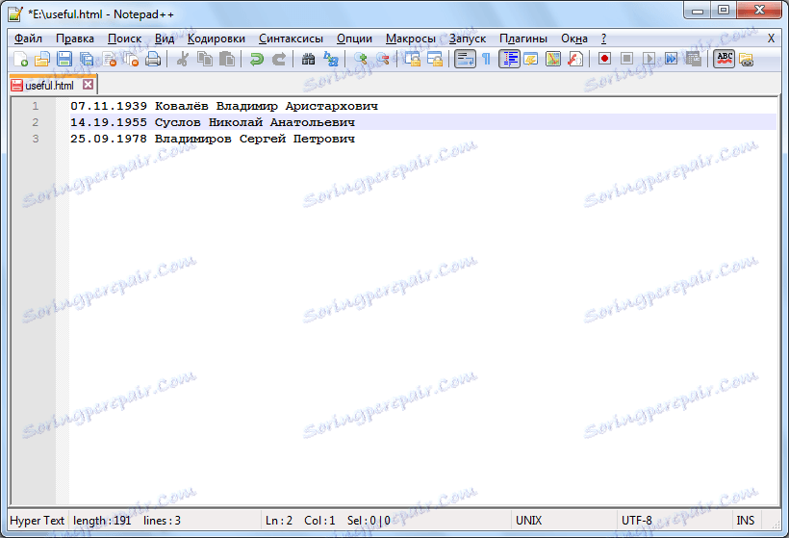Screen dimensions: 789x538
Task: Open the Плагины menu
Action: pyautogui.click(x=523, y=38)
